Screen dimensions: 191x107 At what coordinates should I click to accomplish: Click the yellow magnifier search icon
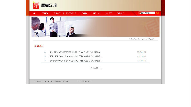158,13
